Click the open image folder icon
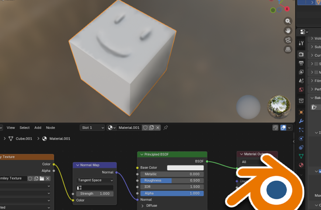 coord(42,179)
